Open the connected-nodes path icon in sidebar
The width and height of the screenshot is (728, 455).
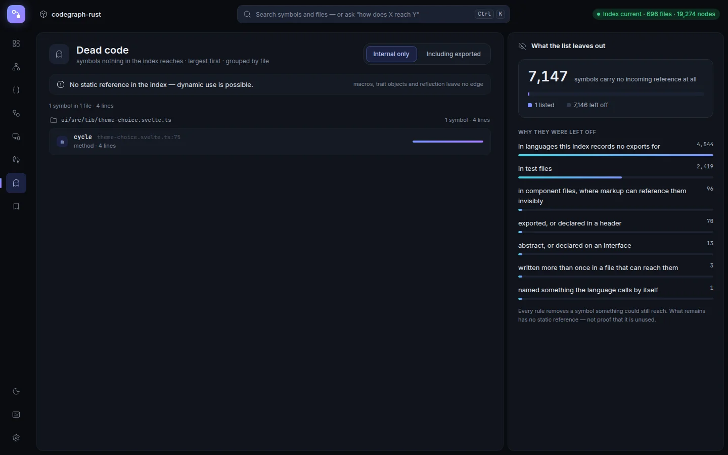(x=16, y=113)
